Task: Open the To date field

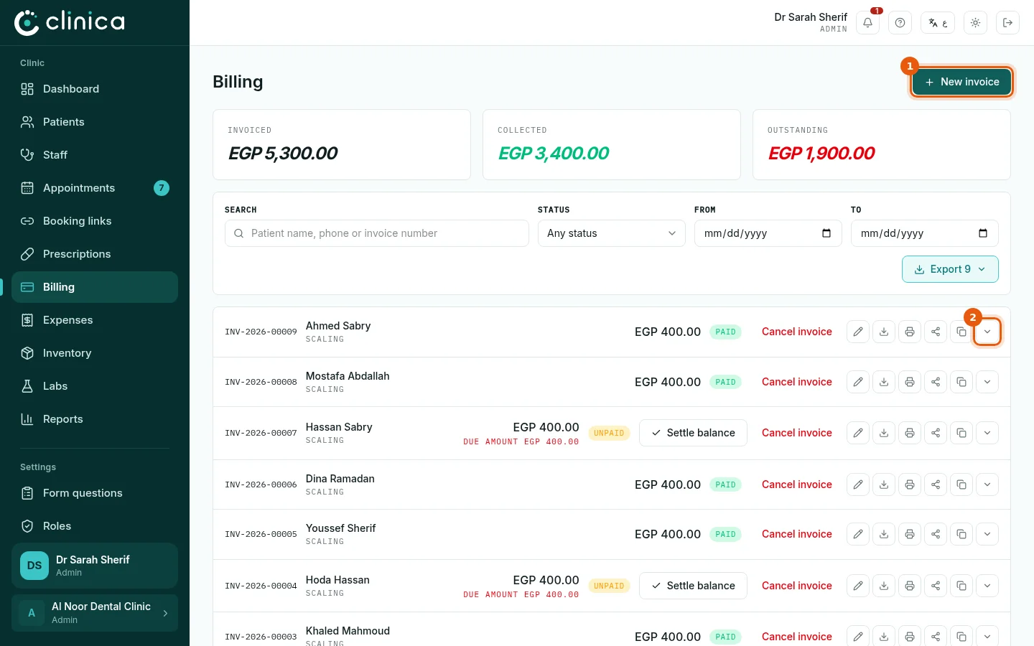Action: (925, 233)
